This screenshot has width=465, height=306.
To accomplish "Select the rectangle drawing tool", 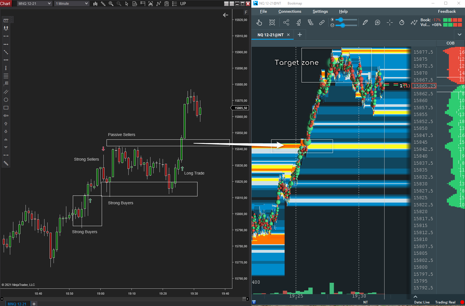I will coord(6,108).
